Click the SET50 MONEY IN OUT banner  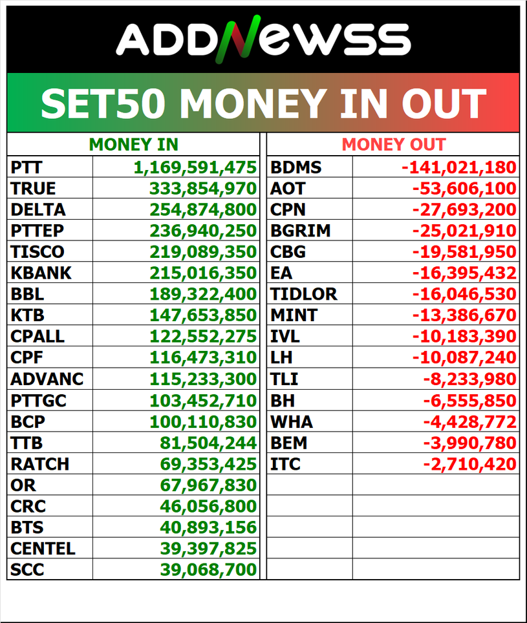[263, 103]
